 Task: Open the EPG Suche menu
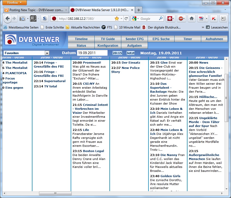pyautogui.click(x=161, y=39)
